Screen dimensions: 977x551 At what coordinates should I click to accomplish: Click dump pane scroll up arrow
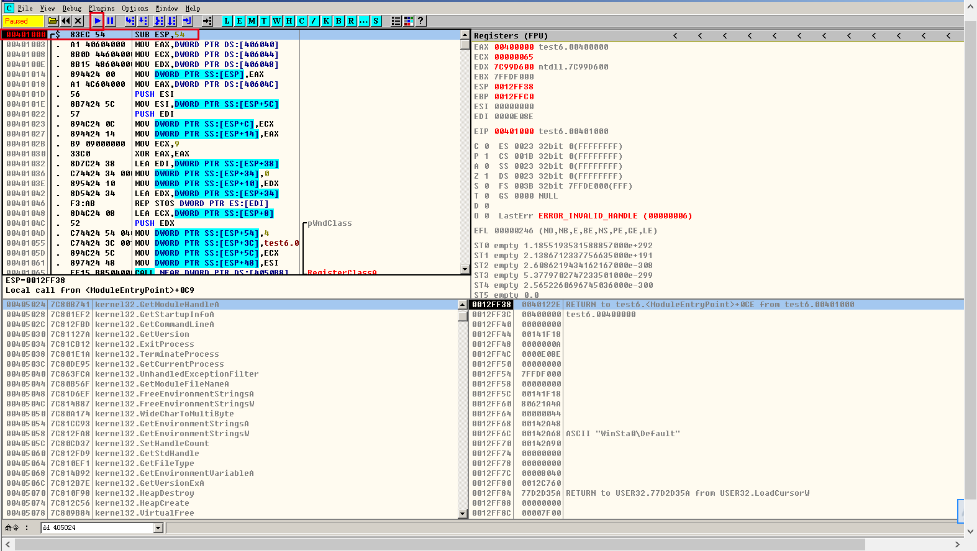coord(462,305)
